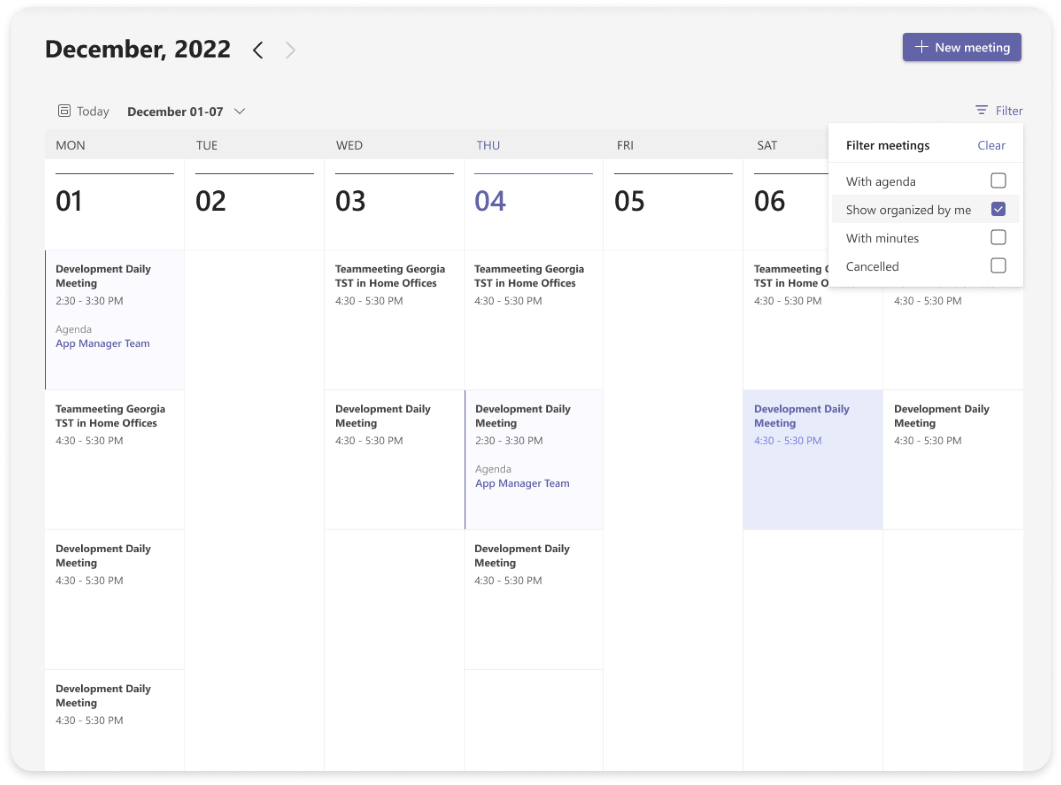Select the MON column header
Viewport: 1061px width, 785px height.
pos(71,145)
